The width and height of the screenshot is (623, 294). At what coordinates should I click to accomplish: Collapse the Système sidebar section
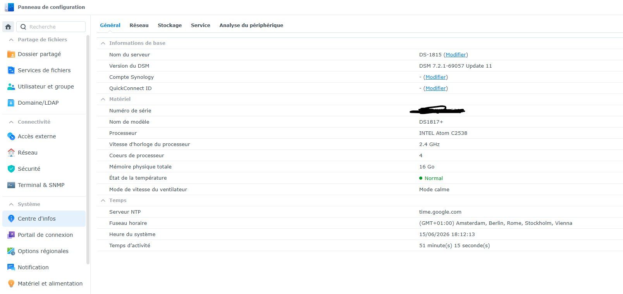[11, 204]
